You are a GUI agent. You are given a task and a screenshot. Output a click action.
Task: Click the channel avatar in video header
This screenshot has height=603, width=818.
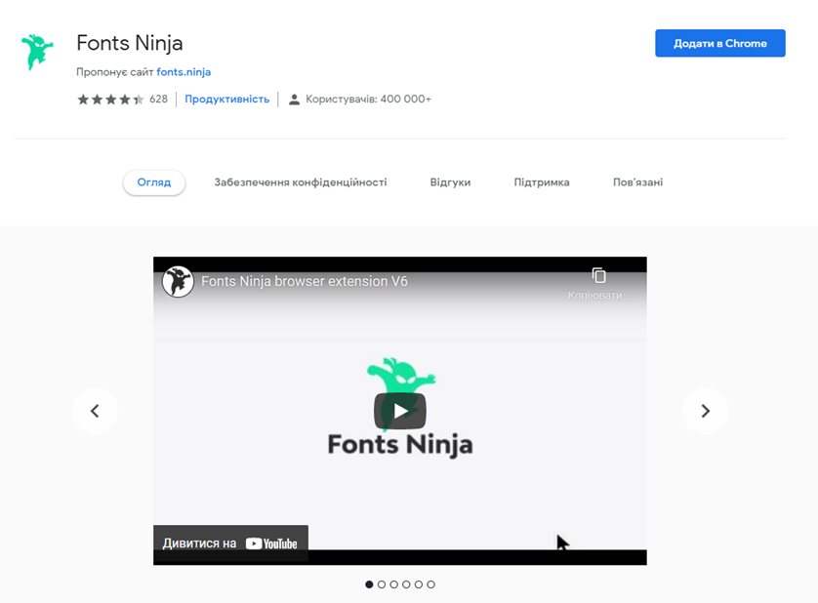pyautogui.click(x=178, y=281)
